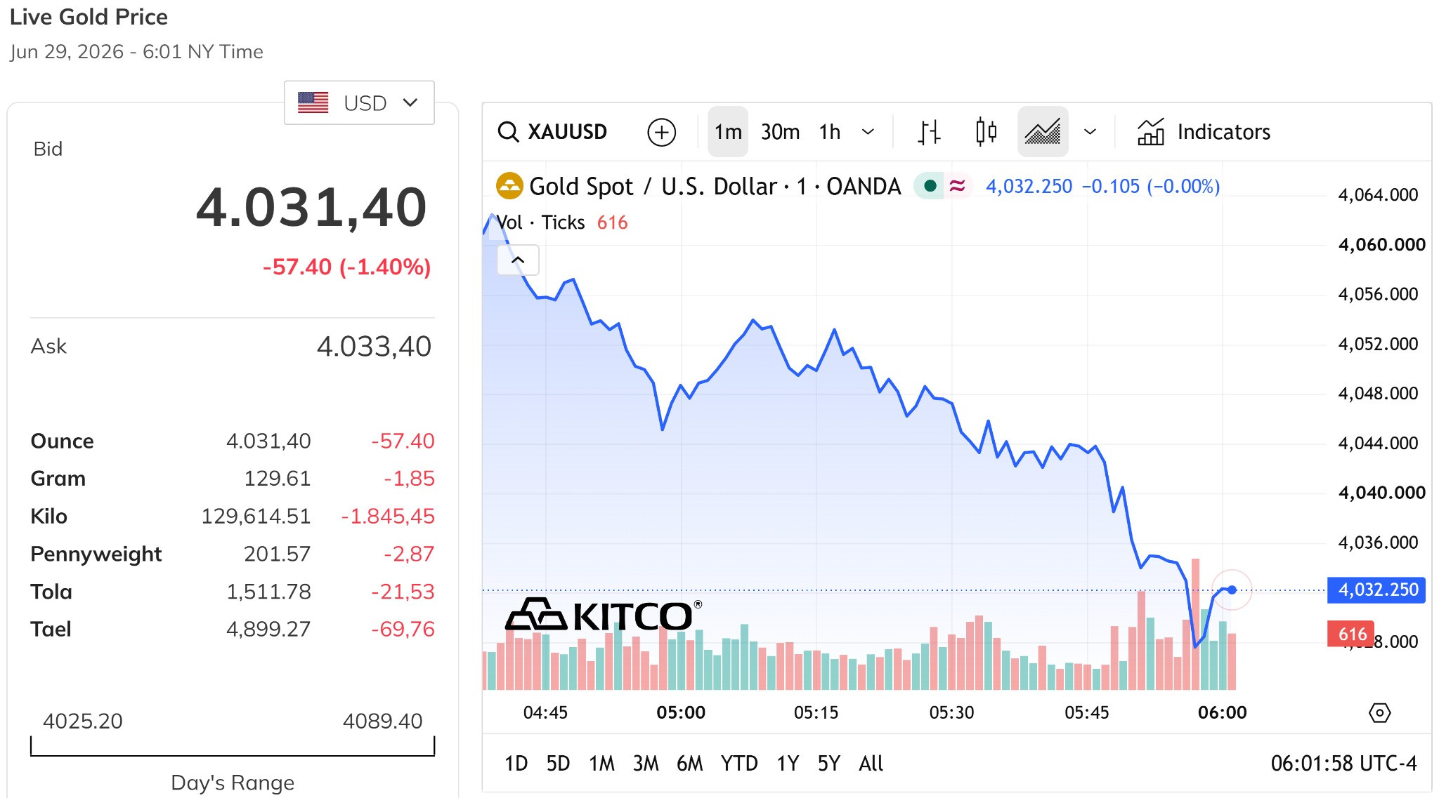
Task: Click the add symbol plus icon
Action: (661, 132)
